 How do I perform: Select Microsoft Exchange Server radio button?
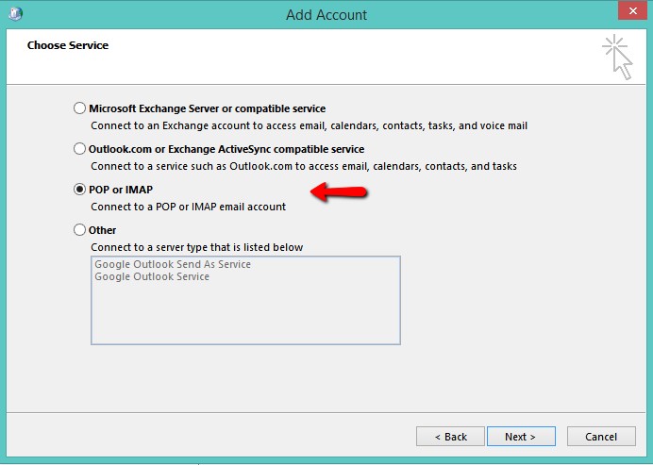pos(79,108)
